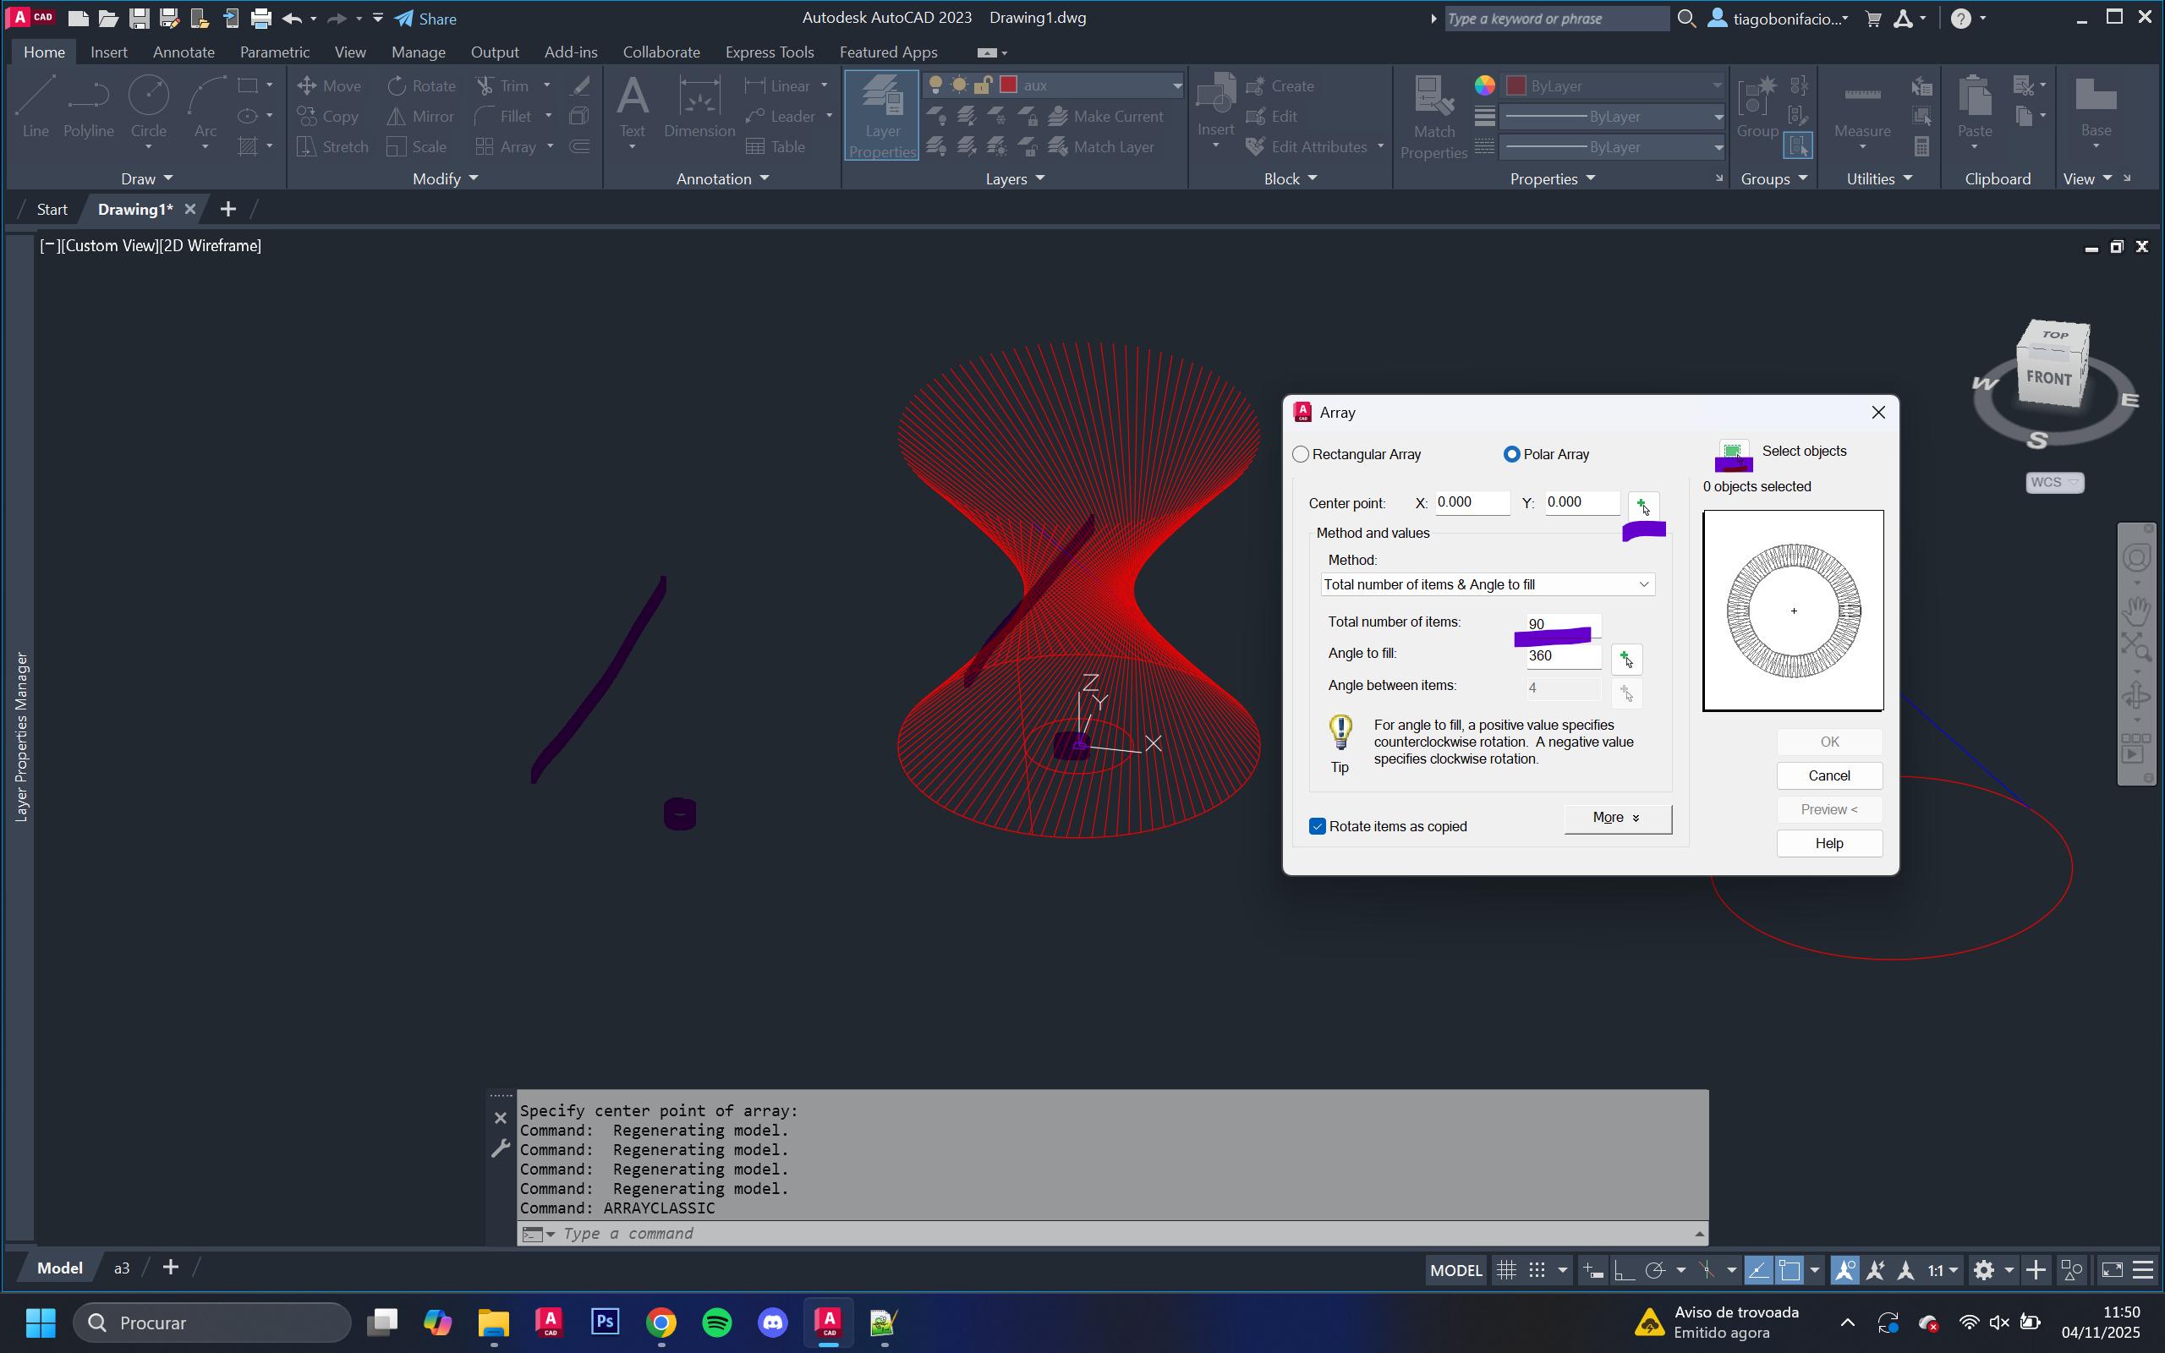Click the Select objects icon
This screenshot has width=2165, height=1353.
tap(1733, 452)
